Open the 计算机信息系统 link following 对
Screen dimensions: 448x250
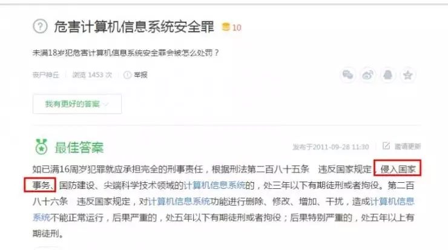point(179,202)
